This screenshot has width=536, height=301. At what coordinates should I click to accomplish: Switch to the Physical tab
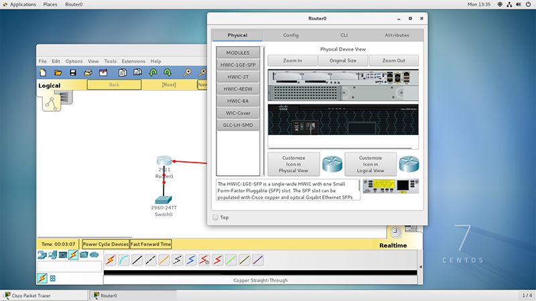pos(238,35)
